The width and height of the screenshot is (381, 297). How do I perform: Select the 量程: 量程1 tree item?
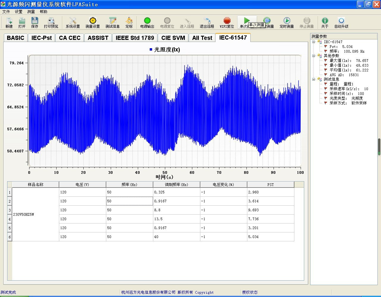341,84
